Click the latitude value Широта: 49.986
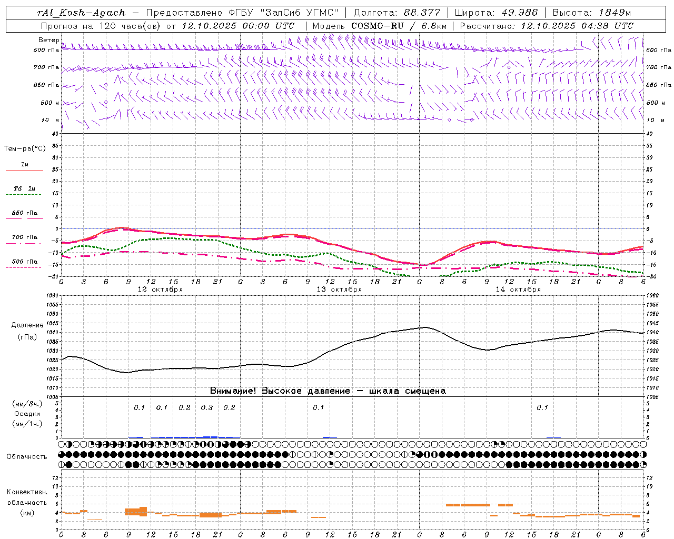 (496, 13)
